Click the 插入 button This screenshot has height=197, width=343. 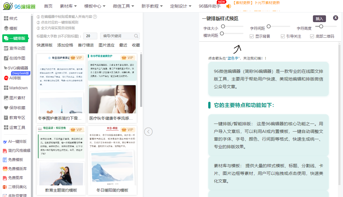[319, 19]
